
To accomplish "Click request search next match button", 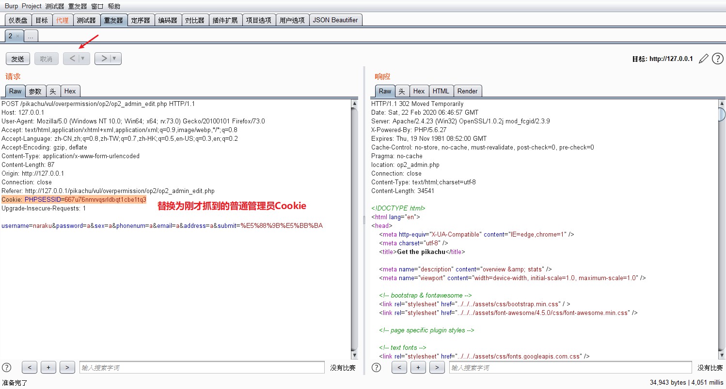I will pyautogui.click(x=67, y=367).
